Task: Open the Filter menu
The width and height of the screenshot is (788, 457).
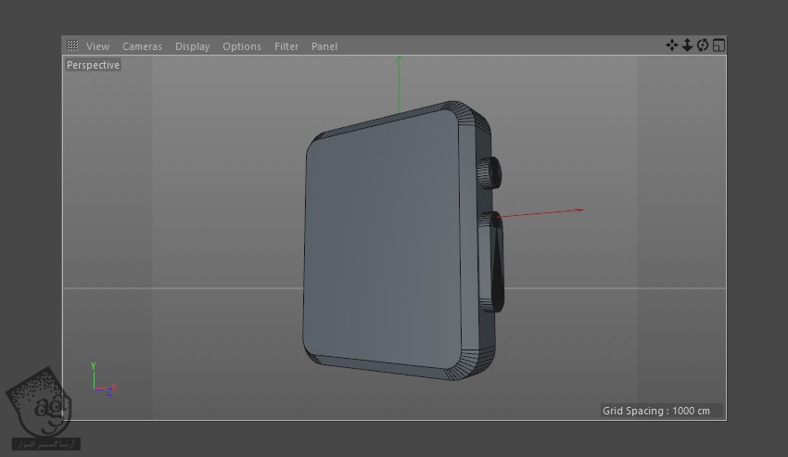Action: (x=286, y=46)
